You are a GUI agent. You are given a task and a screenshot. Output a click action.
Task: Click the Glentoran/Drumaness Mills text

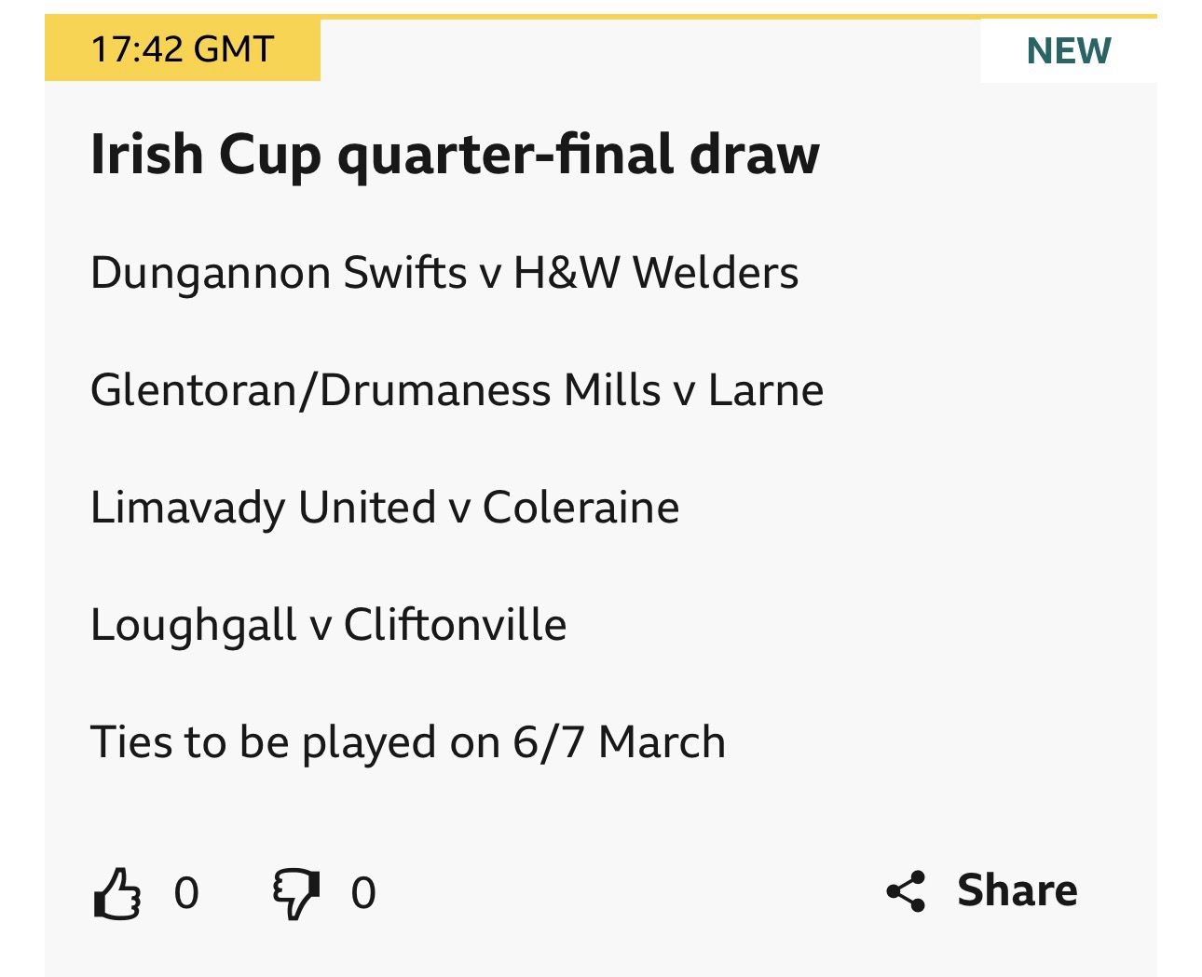(x=375, y=390)
